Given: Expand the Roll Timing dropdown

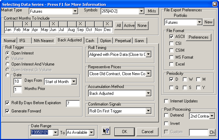Looking at the screenshot, I should [x=148, y=54].
